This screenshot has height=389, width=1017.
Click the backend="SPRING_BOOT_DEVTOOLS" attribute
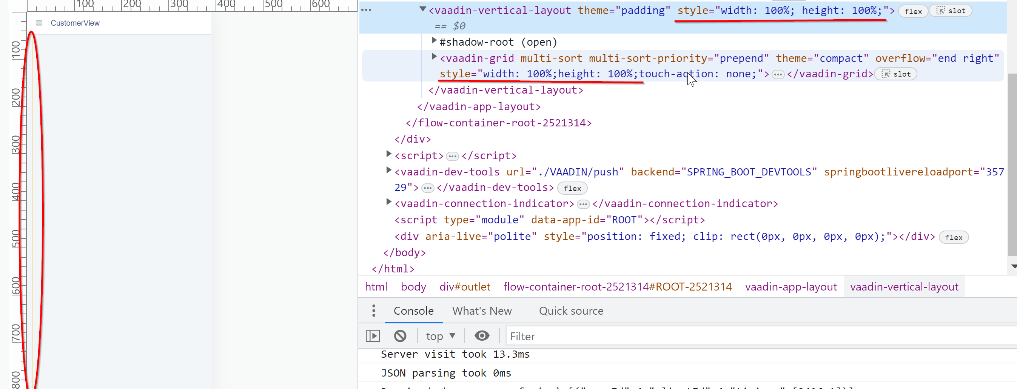coord(724,172)
